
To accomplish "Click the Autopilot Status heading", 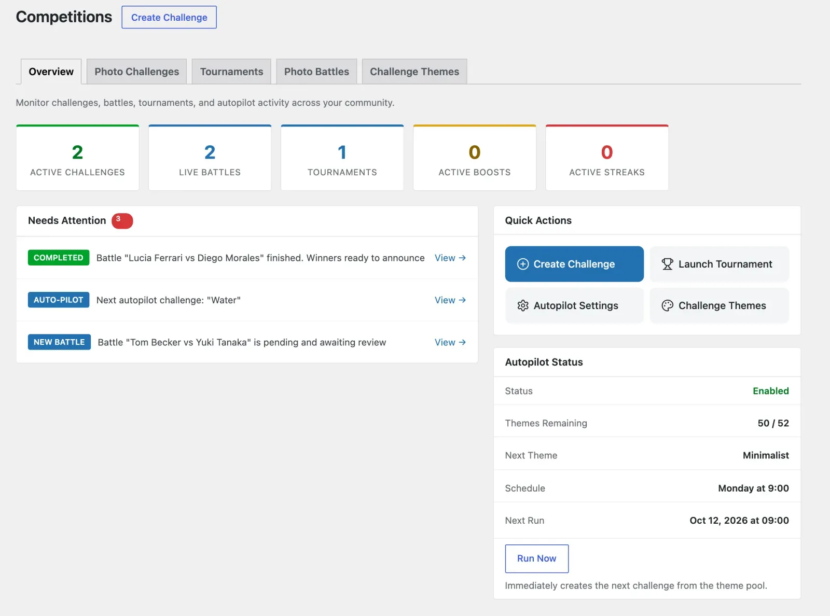I will tap(544, 362).
